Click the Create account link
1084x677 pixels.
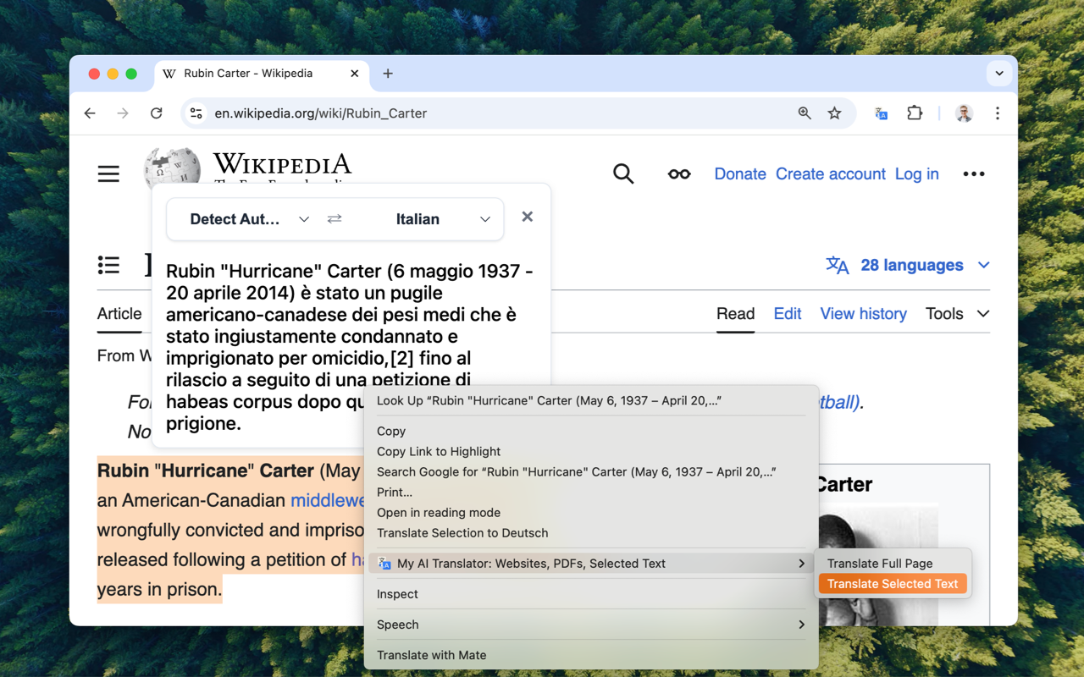[830, 174]
